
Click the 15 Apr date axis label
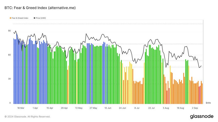pyautogui.click(x=50, y=108)
